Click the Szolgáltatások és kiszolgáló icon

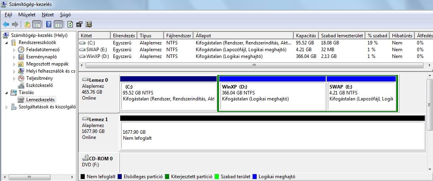tap(14, 107)
